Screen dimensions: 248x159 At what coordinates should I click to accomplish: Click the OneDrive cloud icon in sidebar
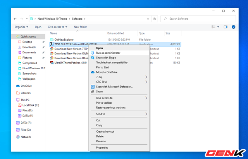coord(18,86)
